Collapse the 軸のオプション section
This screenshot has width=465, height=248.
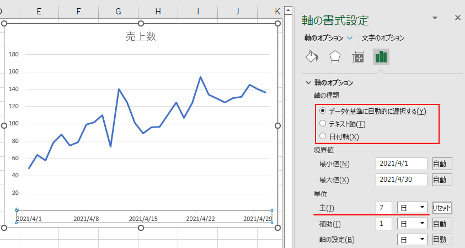[x=308, y=82]
